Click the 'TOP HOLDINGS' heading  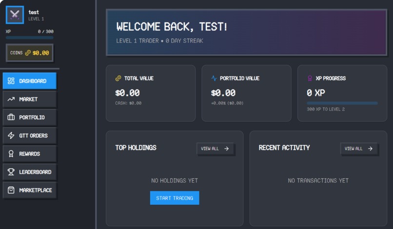click(136, 148)
